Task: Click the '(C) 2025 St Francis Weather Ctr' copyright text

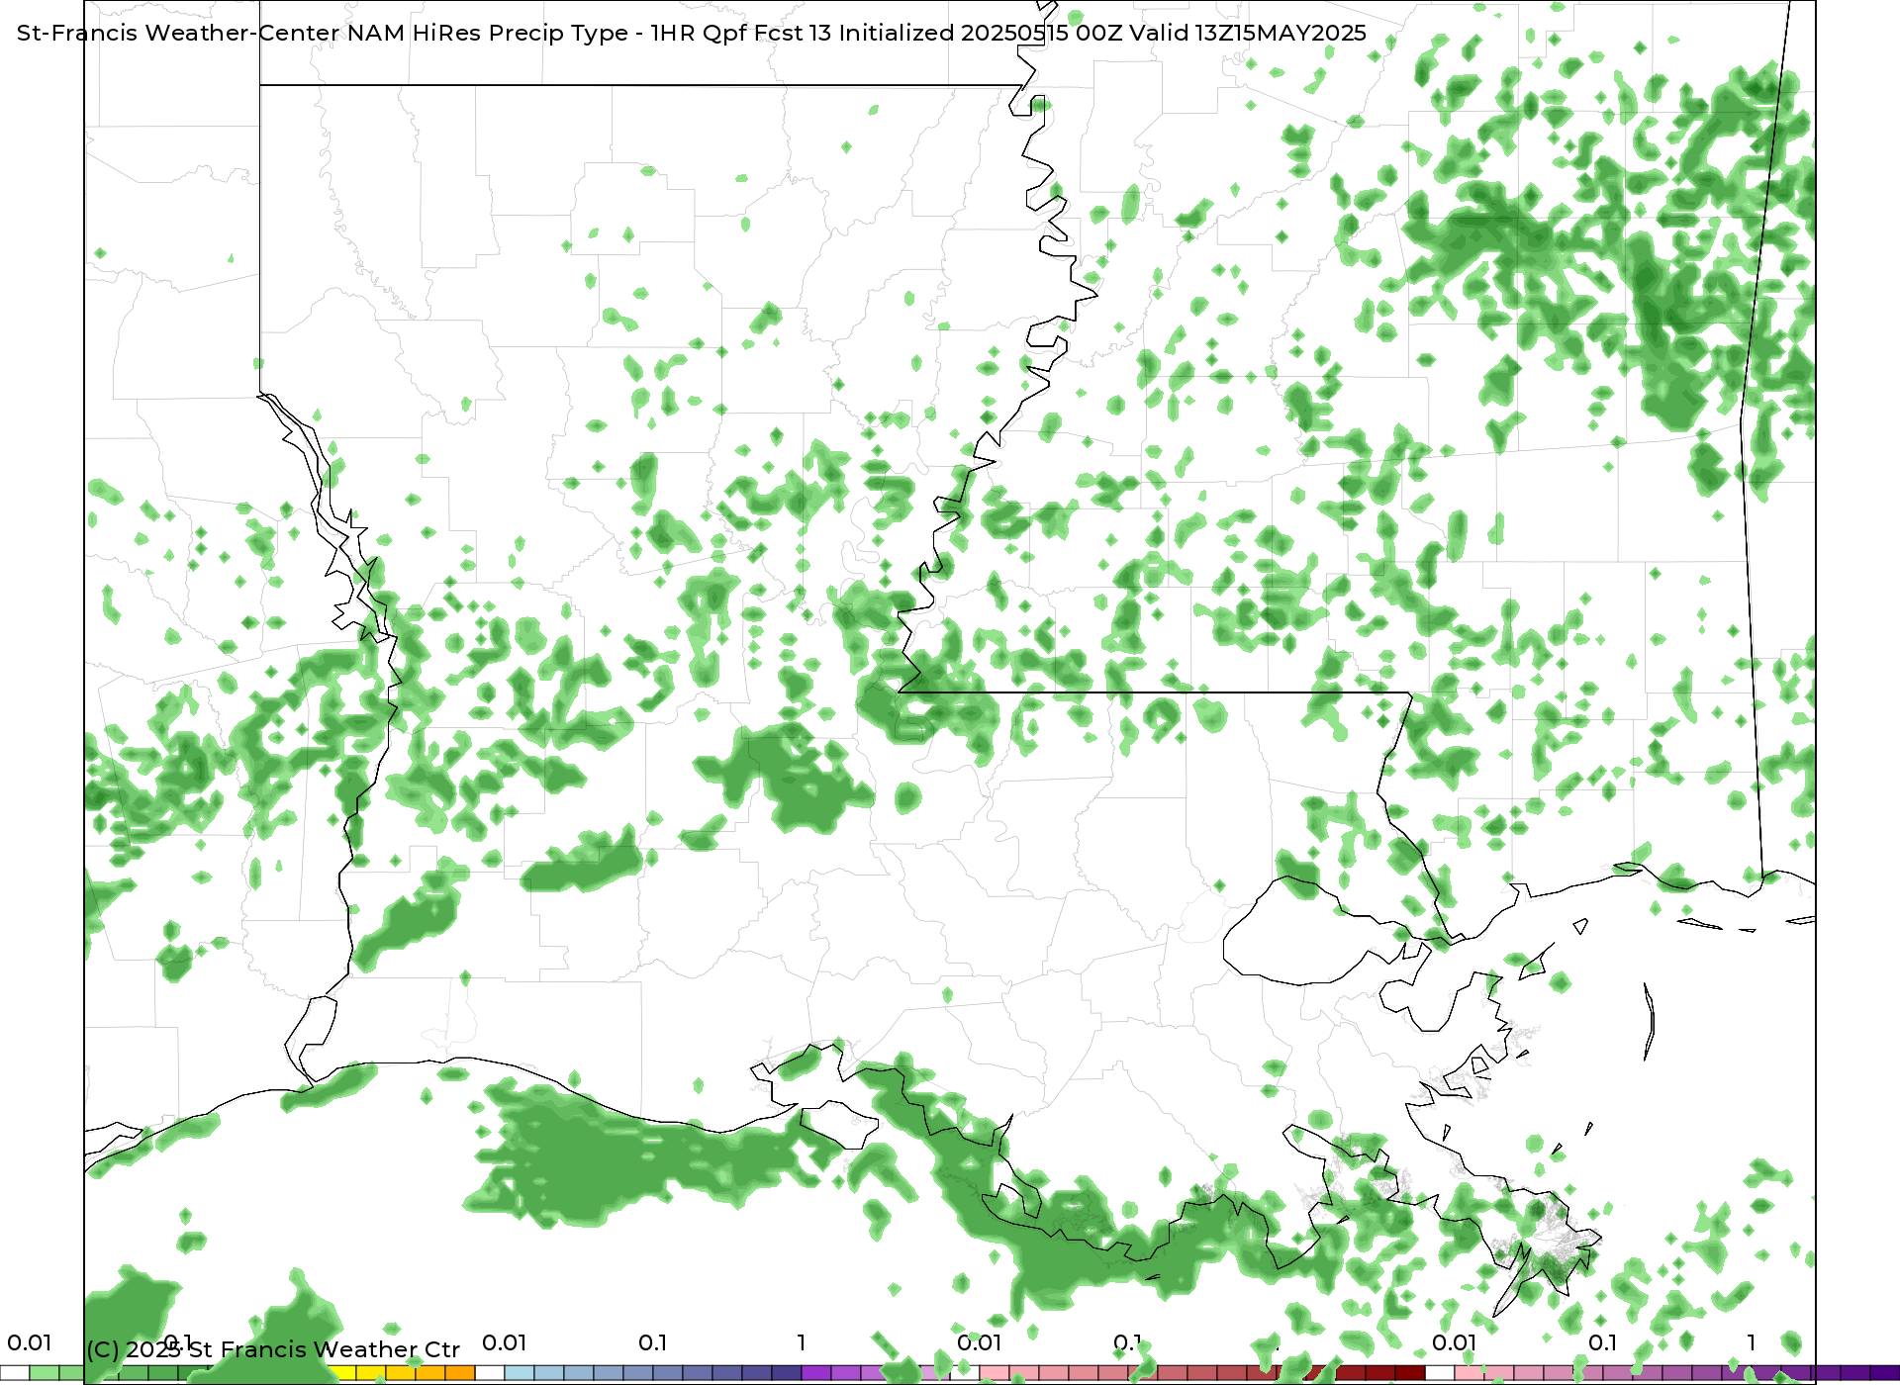Action: [273, 1349]
